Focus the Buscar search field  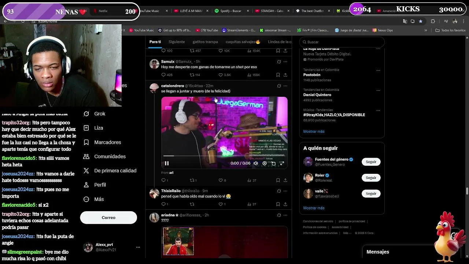click(x=342, y=42)
